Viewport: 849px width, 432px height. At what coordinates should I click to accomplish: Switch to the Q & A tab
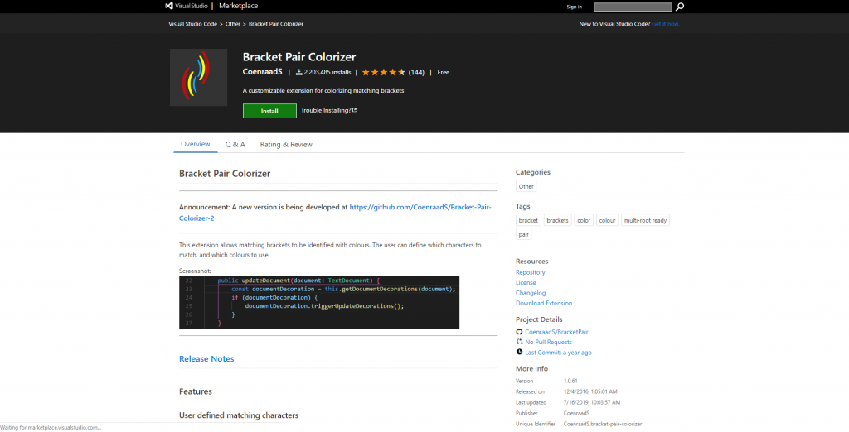(x=235, y=144)
